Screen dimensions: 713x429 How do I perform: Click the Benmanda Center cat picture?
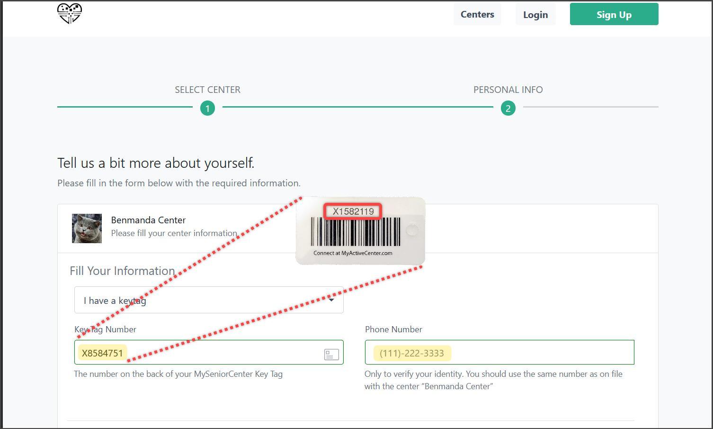(x=87, y=228)
